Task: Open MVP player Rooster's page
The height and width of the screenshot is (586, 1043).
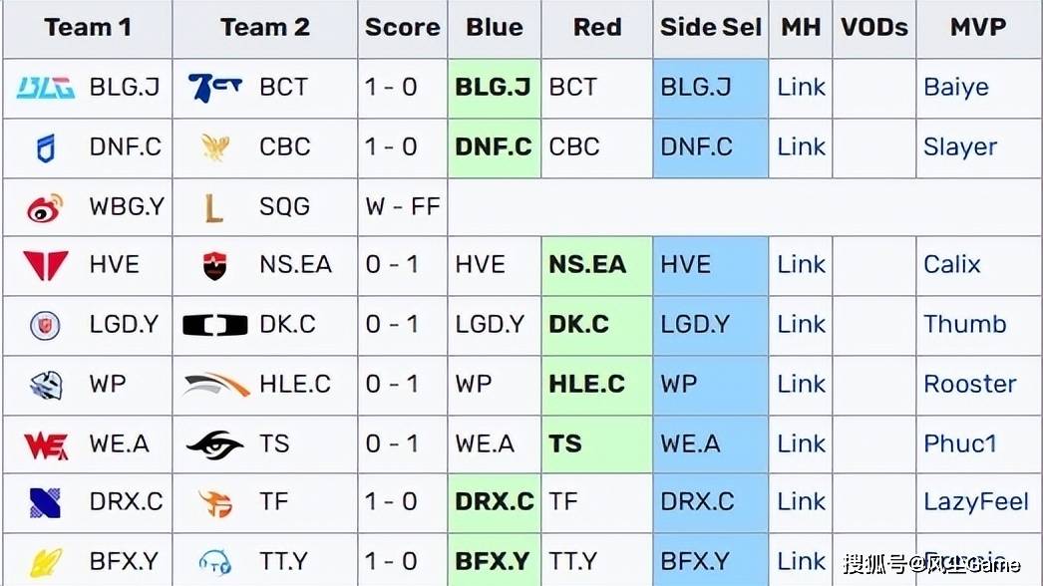Action: coord(970,384)
